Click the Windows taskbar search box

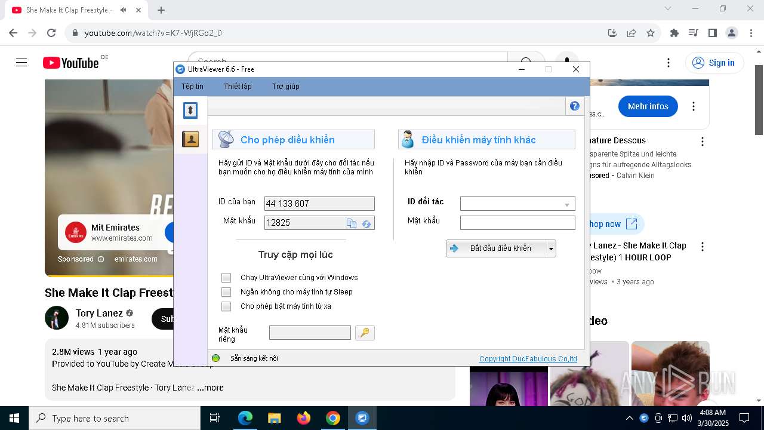click(115, 418)
